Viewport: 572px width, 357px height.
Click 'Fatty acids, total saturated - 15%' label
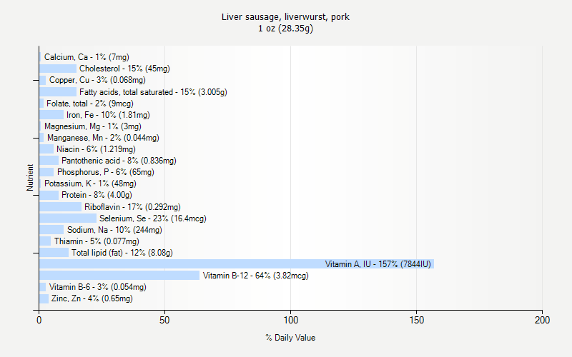pos(153,92)
